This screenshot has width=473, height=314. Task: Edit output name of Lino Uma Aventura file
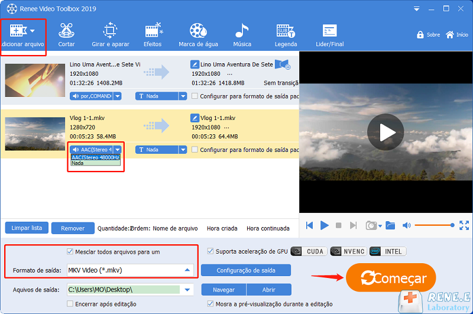(x=195, y=64)
